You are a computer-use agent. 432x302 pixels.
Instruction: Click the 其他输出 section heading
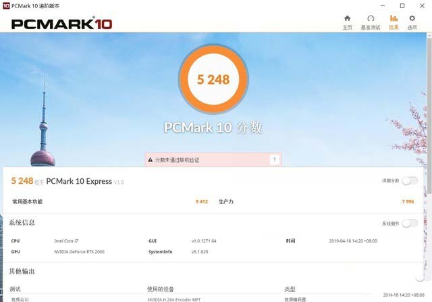tap(22, 272)
